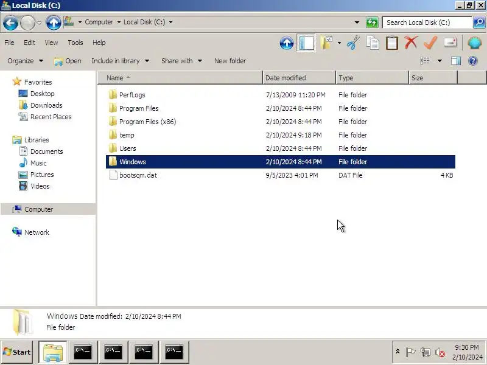Sort by the Date modified column header
Viewport: 487px width, 365px height.
pos(299,78)
